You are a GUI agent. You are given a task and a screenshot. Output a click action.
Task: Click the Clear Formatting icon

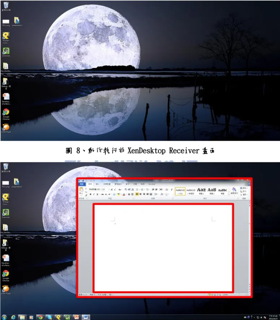126,189
